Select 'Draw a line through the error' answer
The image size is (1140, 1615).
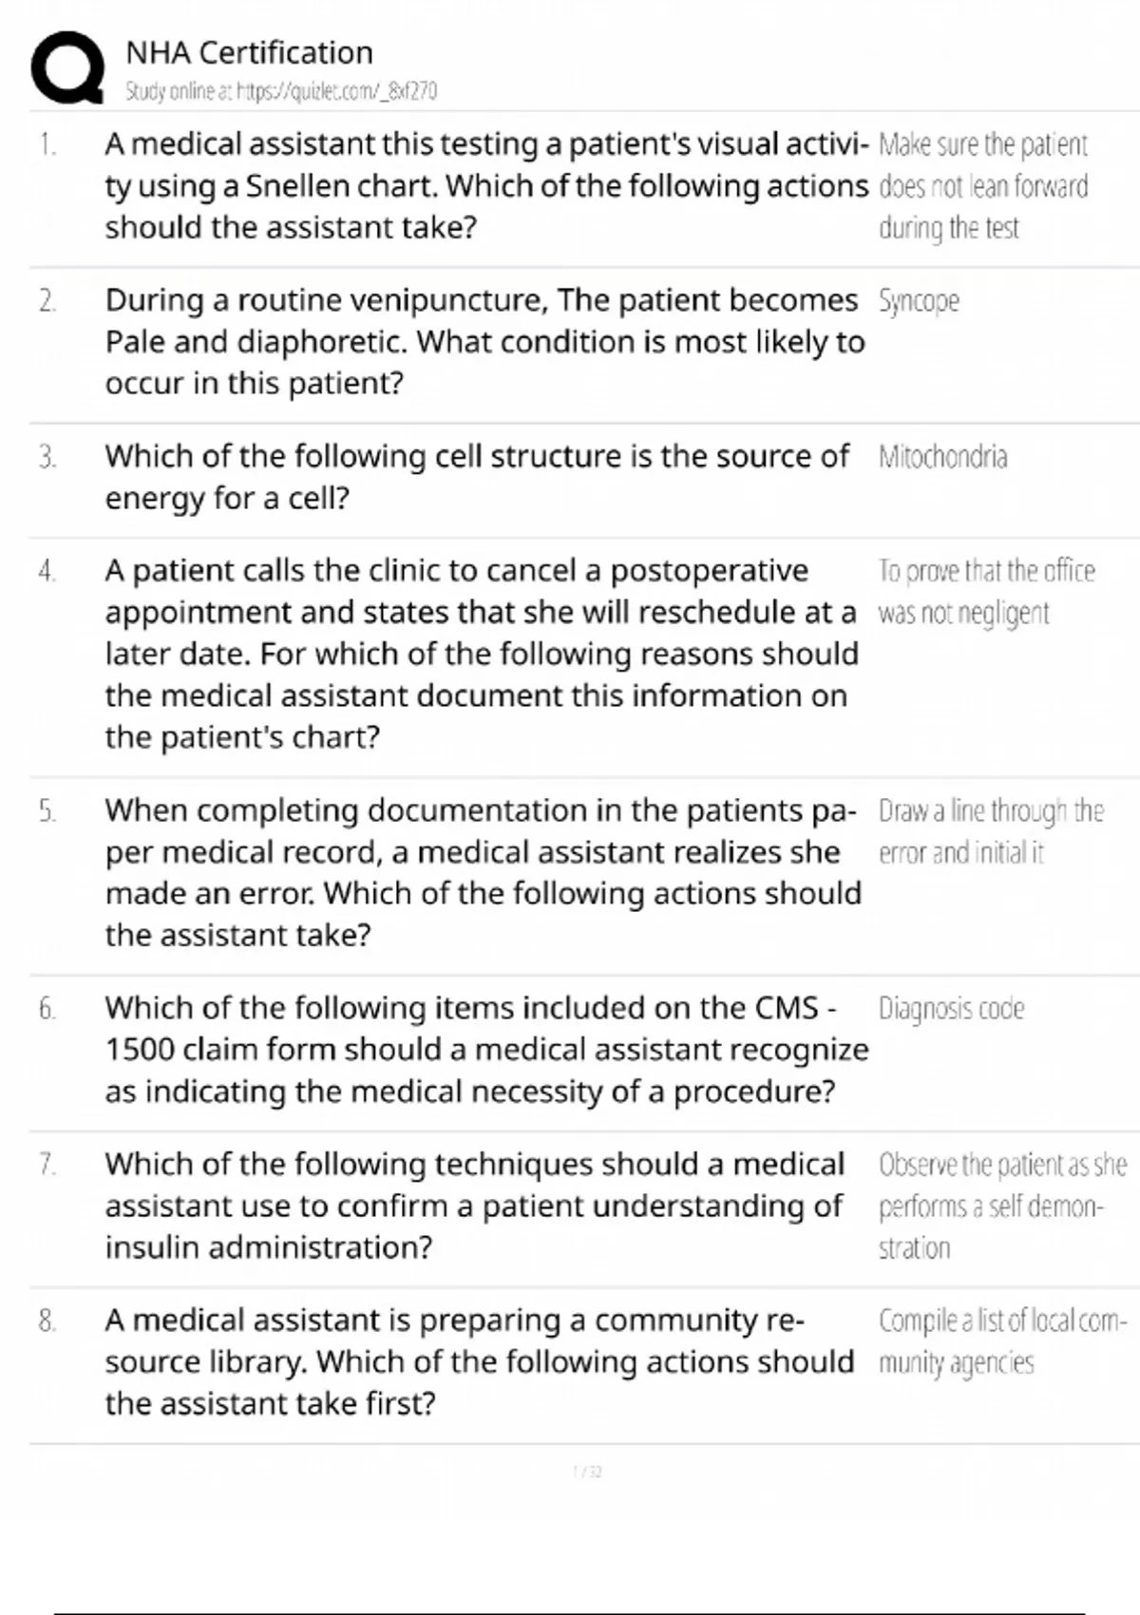click(990, 831)
